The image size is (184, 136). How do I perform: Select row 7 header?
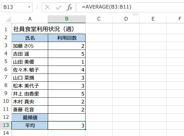6,77
